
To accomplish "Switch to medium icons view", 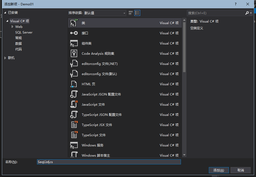I will coord(131,13).
